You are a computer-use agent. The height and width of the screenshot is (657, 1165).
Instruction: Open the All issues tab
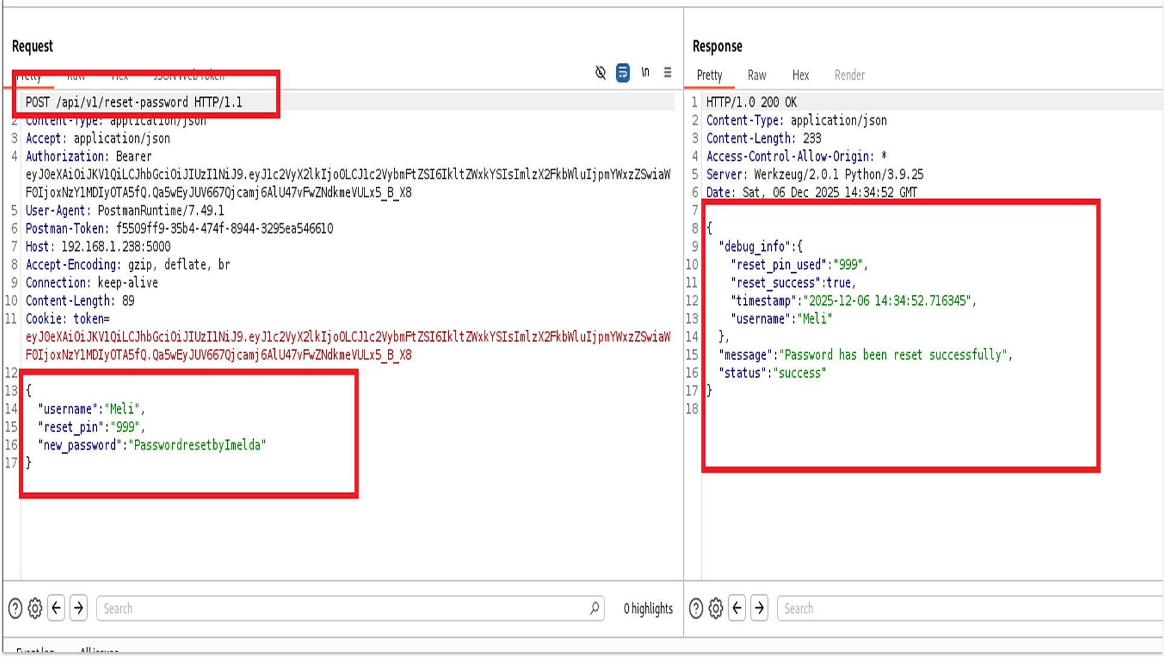99,651
